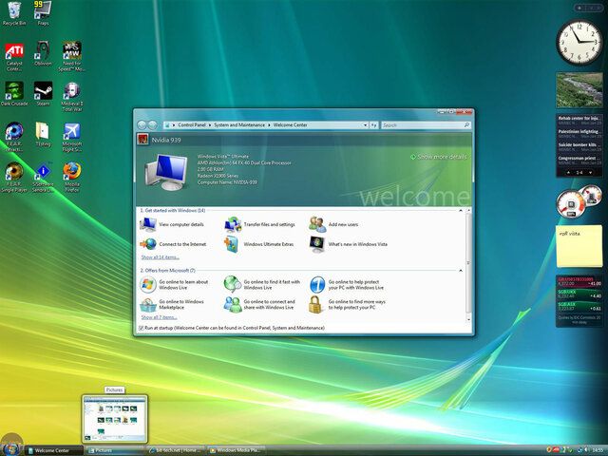Image resolution: width=608 pixels, height=456 pixels.
Task: Click the Control Panel breadcrumb
Action: coord(192,125)
